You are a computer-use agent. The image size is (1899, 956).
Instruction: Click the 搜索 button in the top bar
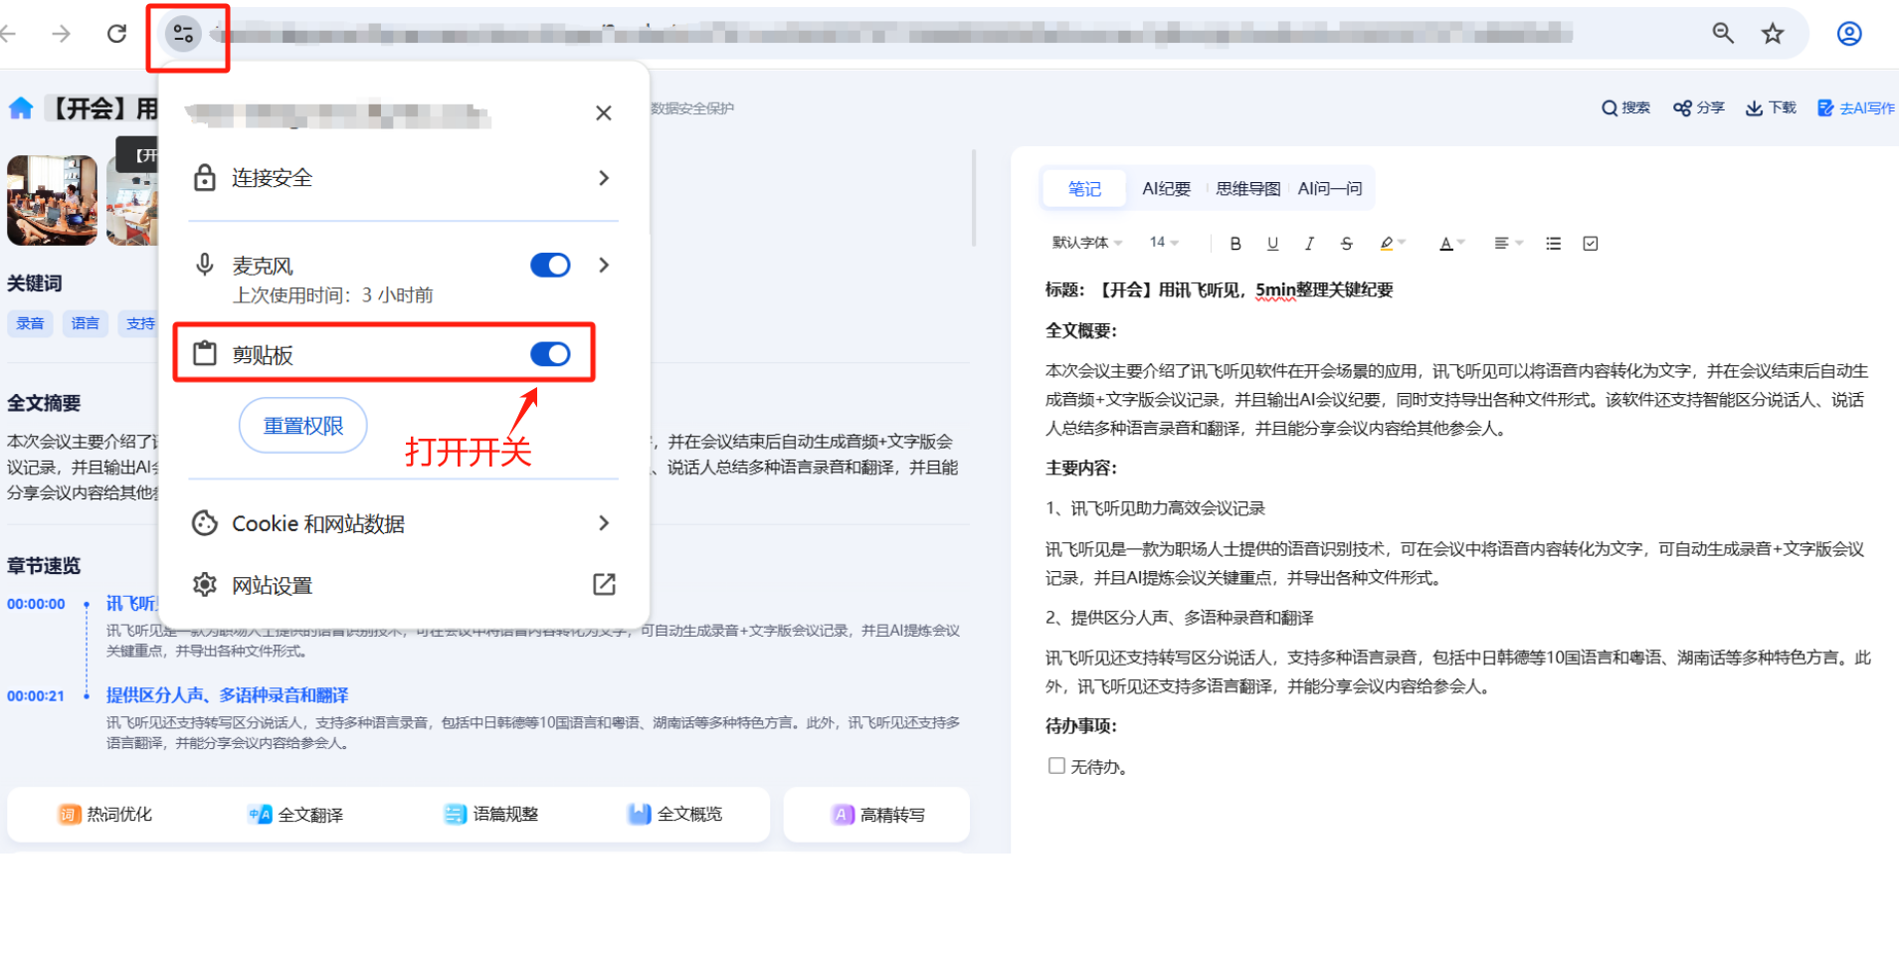point(1625,107)
